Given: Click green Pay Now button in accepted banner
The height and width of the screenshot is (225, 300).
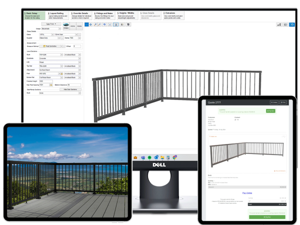Looking at the screenshot, I should 270,111.
